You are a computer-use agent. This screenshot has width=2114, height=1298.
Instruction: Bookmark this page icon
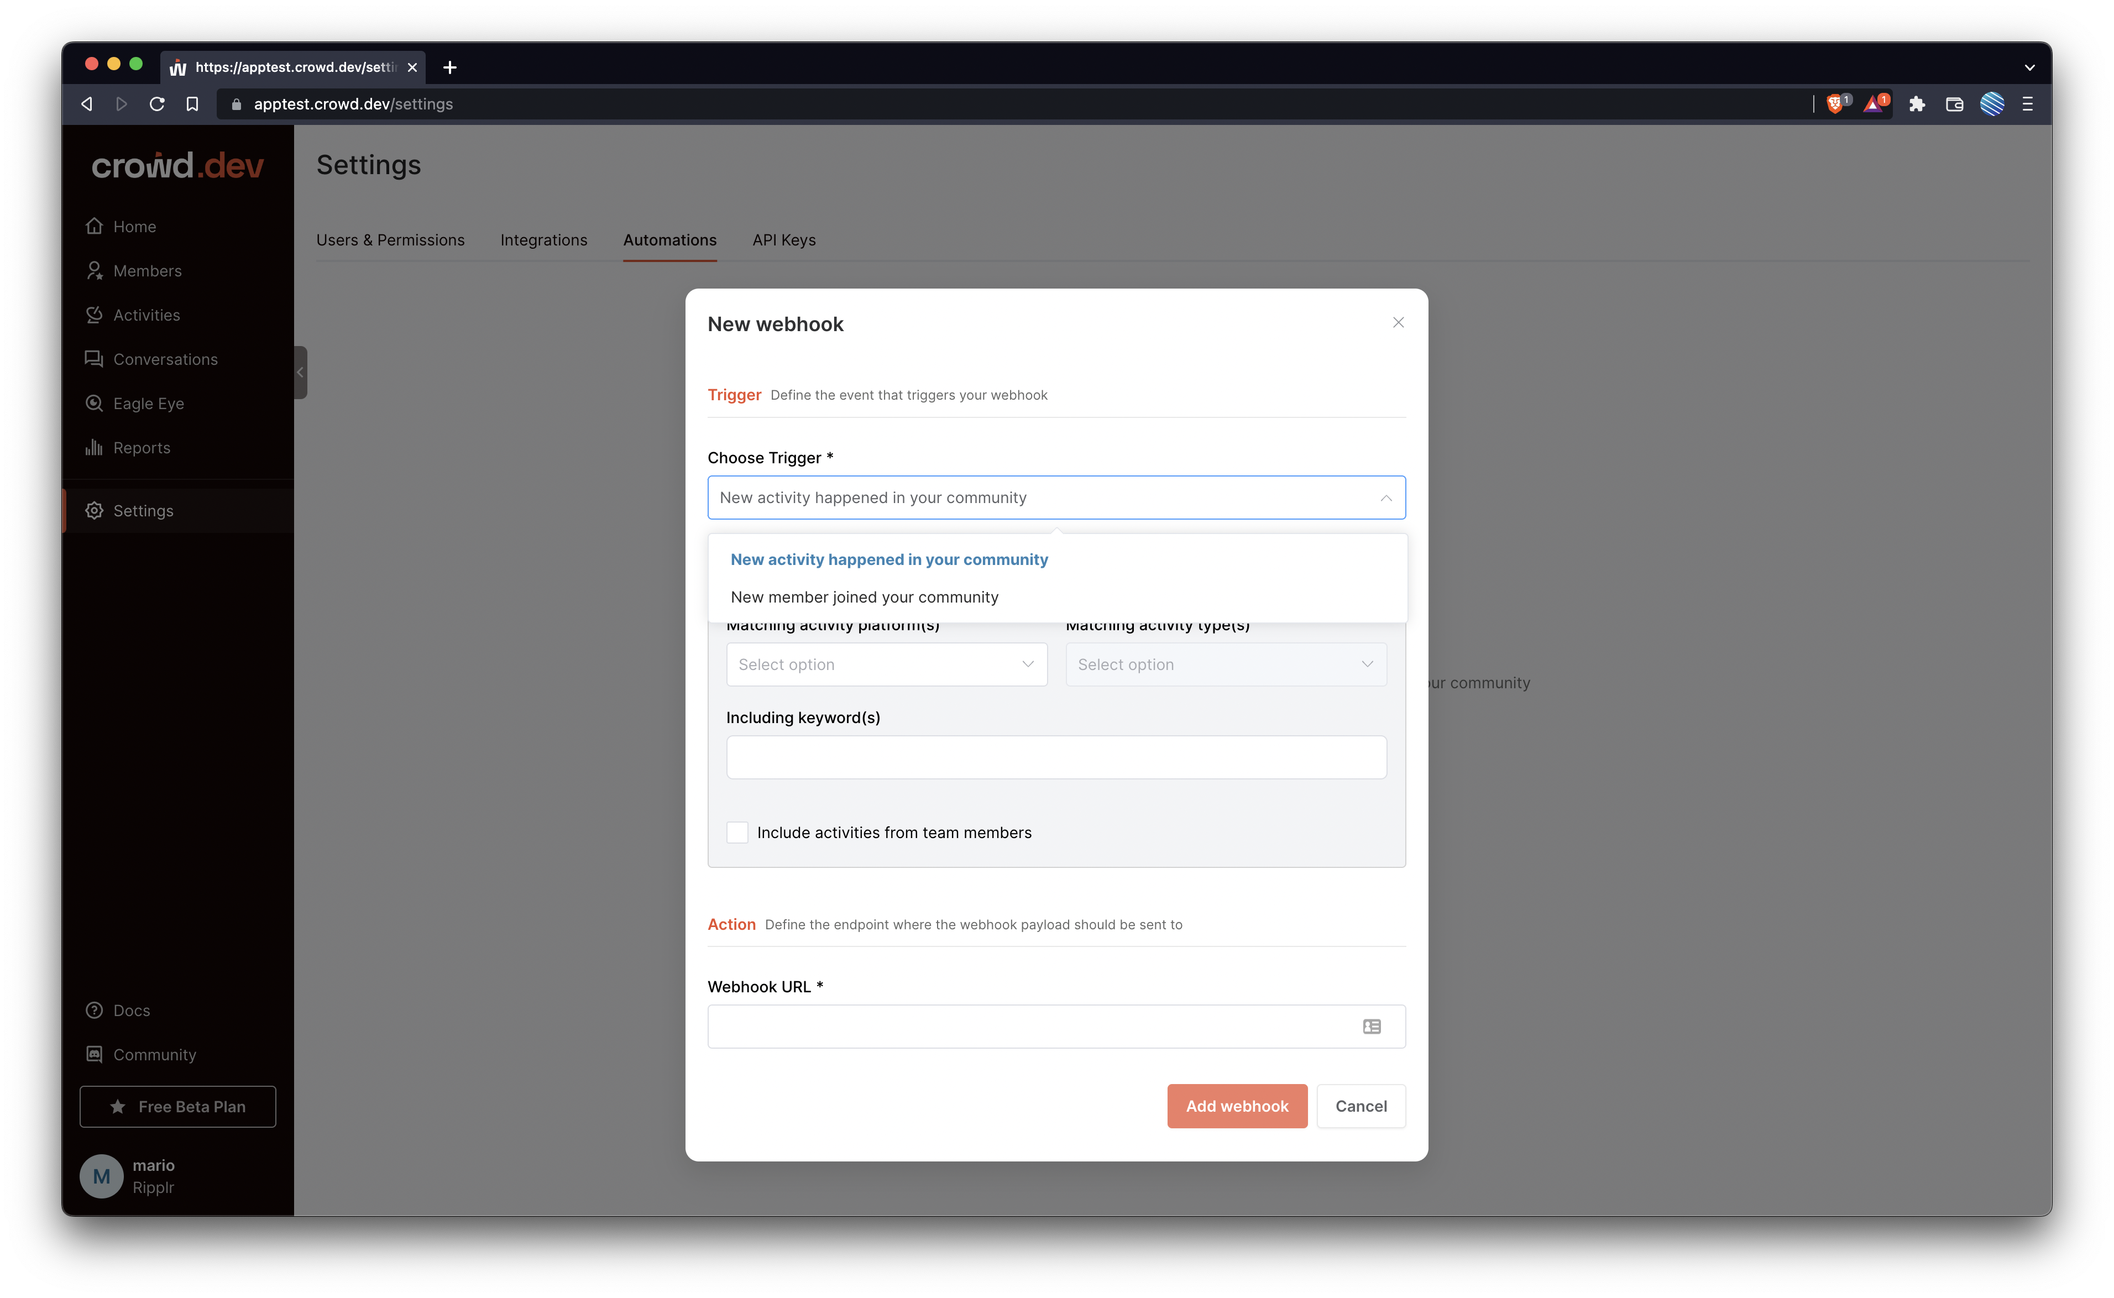[x=192, y=104]
